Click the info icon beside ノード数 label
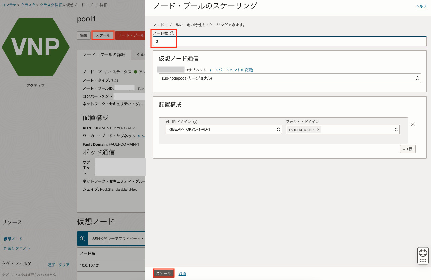Viewport: 431px width, 280px height. [x=172, y=33]
